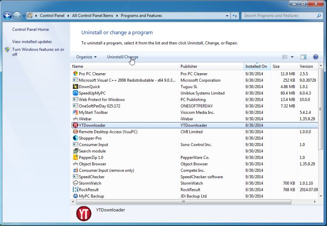Click View installed updates link
Screen dimensions: 327x226
[x=32, y=42]
